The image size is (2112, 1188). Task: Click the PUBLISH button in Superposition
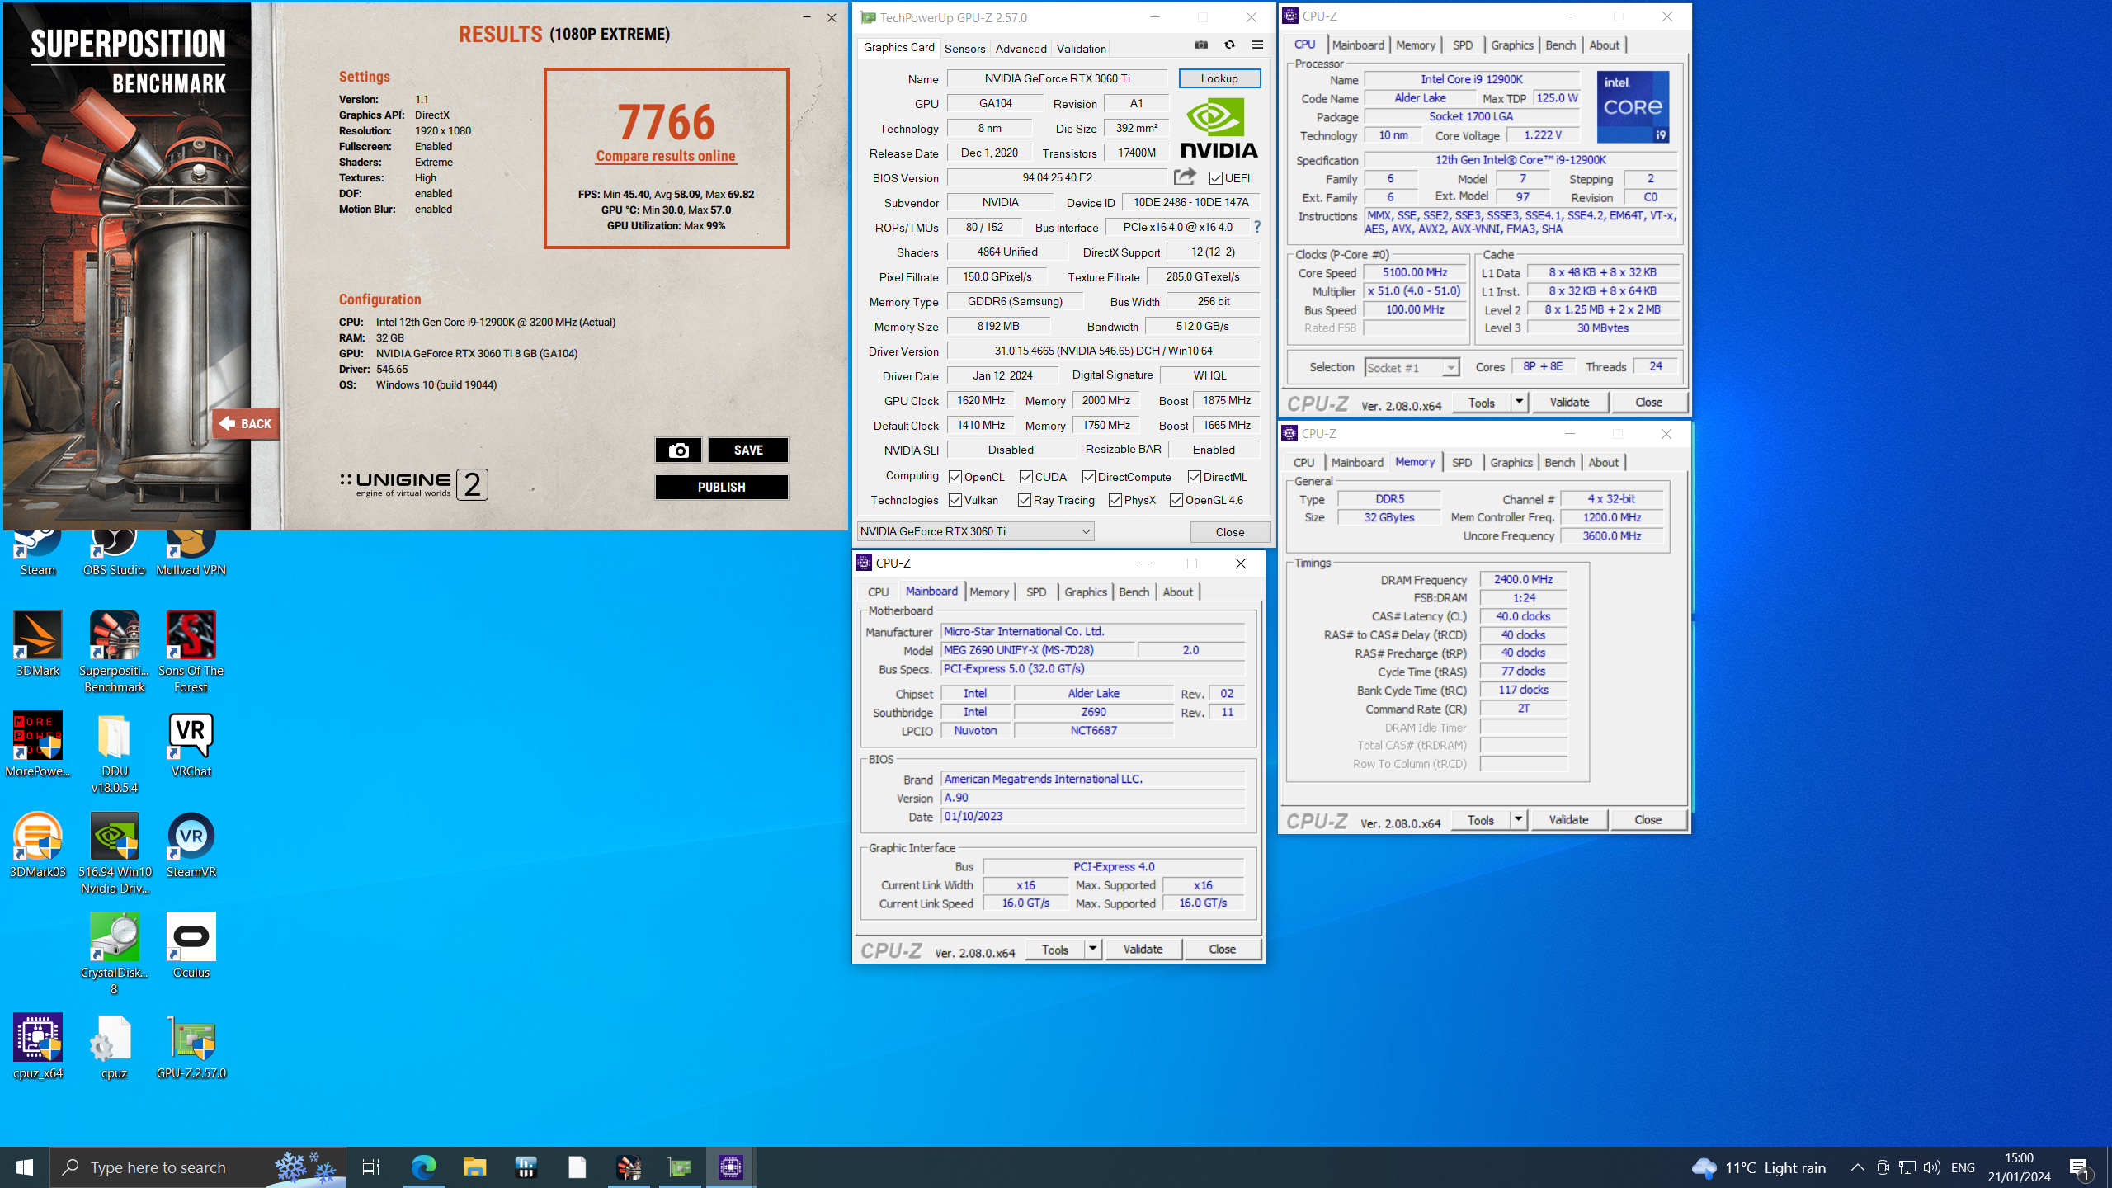click(721, 487)
